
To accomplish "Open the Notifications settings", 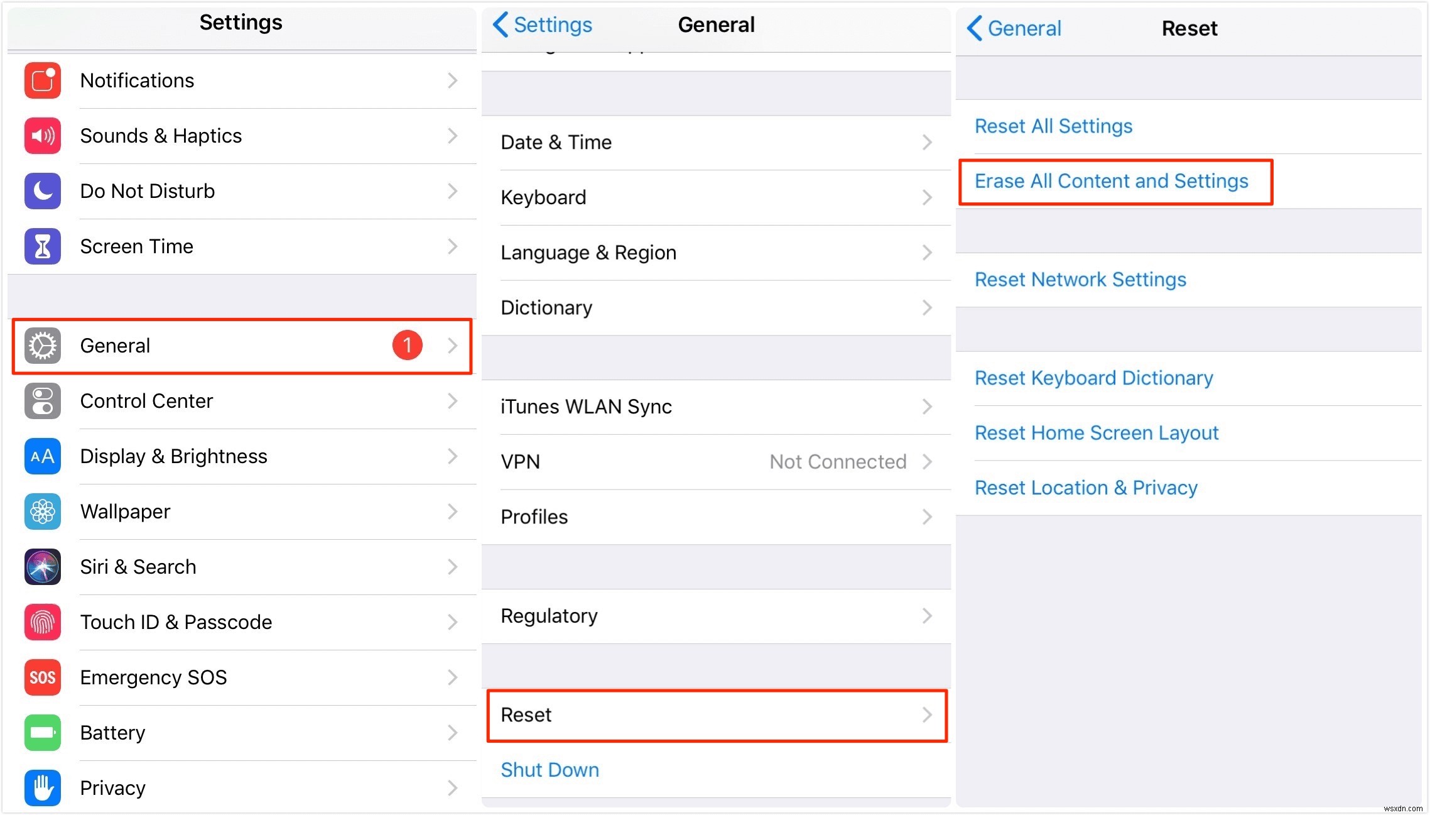I will coord(241,80).
